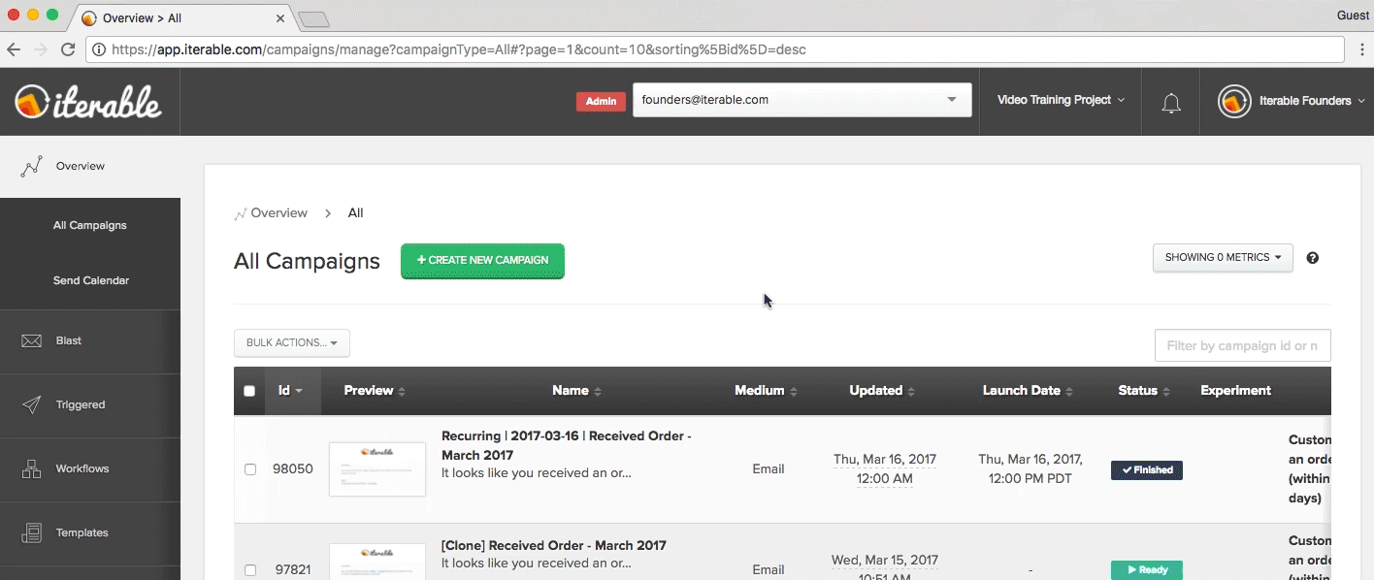Click launch date Thu, Mar 16, 2017, 12:00 PM PDT
The height and width of the screenshot is (580, 1374).
(x=1030, y=469)
